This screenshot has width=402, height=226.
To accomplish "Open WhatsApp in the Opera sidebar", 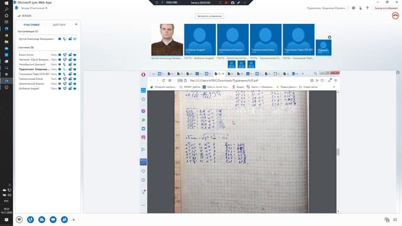I will (x=143, y=120).
